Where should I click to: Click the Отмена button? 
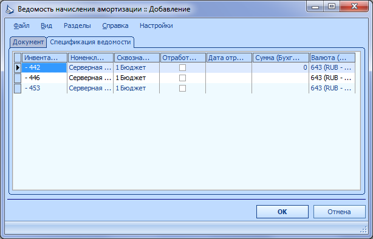click(339, 212)
